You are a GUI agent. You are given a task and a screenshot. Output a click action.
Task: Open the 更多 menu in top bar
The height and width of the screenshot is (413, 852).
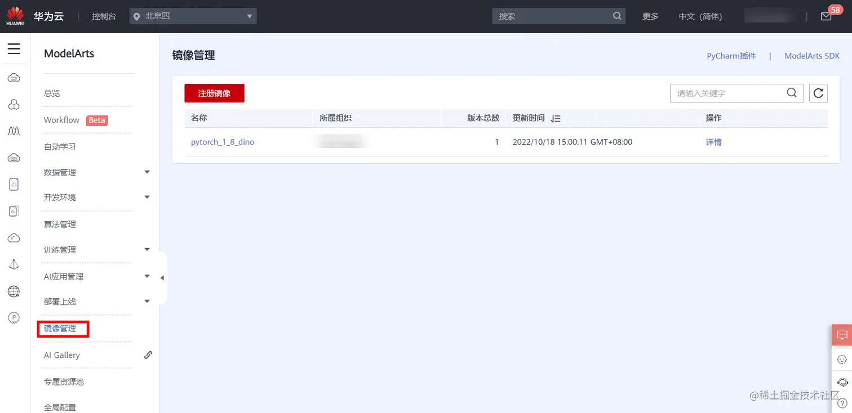(x=650, y=16)
